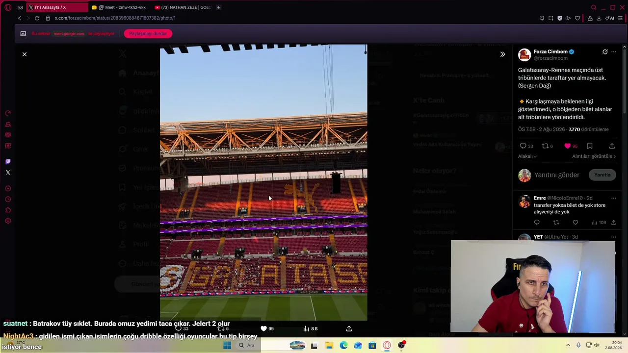
Task: Open OBS Studio from the taskbar
Action: pyautogui.click(x=401, y=345)
